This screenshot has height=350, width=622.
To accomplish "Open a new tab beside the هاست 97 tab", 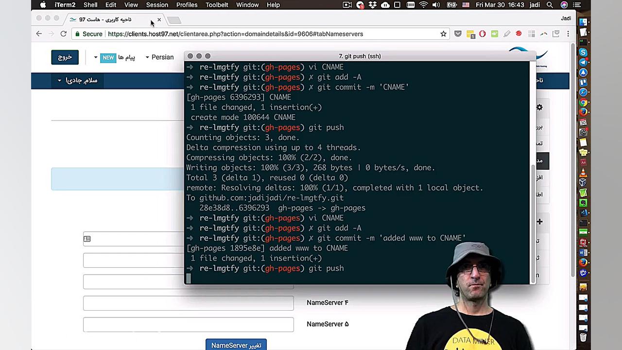I will coord(174,20).
